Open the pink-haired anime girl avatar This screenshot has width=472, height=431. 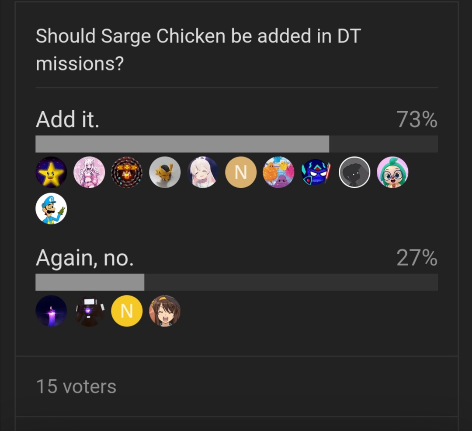click(89, 172)
